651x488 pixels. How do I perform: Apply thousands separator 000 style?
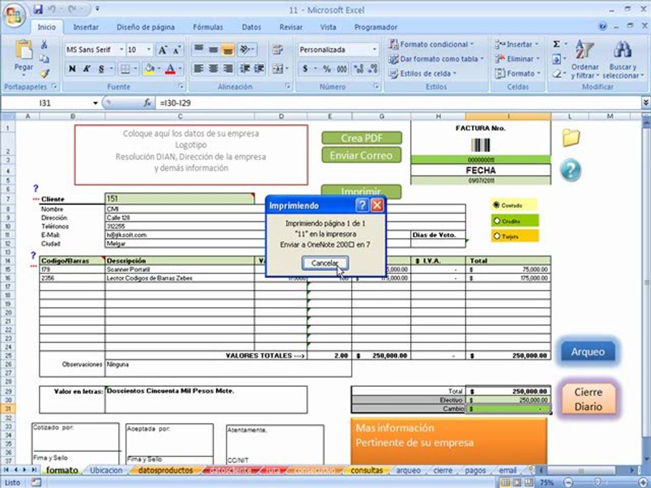click(x=342, y=69)
